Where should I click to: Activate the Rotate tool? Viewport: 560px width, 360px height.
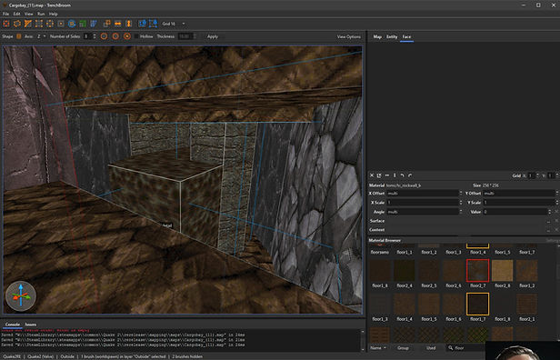[72, 24]
